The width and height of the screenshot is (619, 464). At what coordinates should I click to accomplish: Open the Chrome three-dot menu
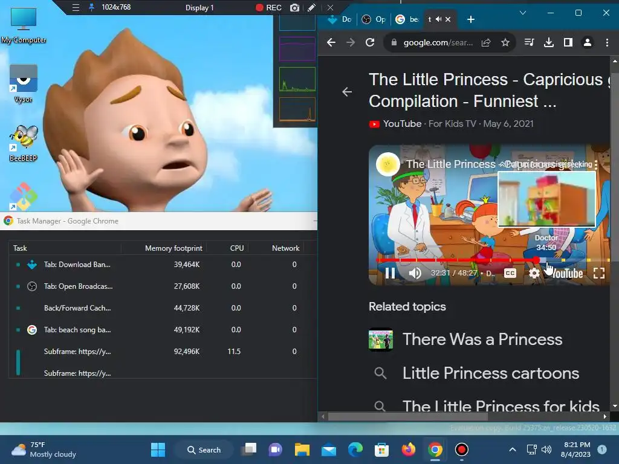pyautogui.click(x=607, y=42)
